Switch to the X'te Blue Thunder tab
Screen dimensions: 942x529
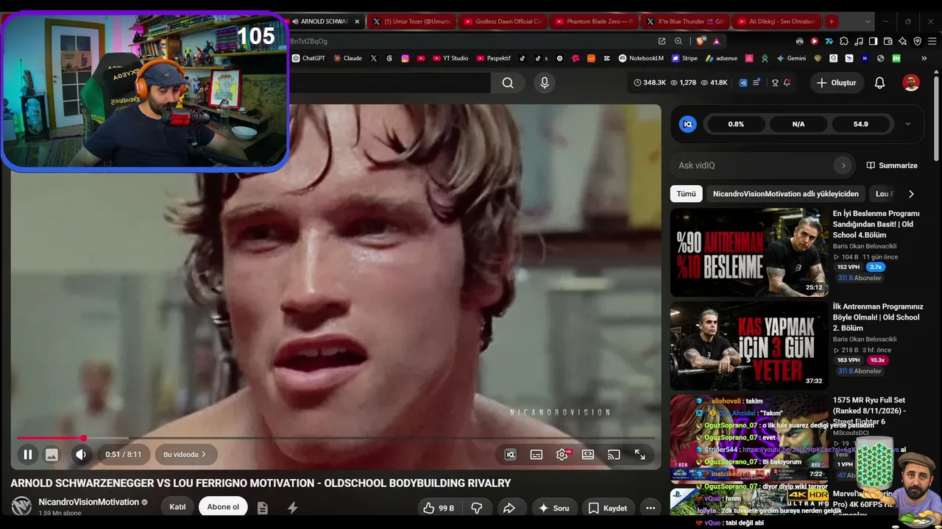[x=685, y=21]
